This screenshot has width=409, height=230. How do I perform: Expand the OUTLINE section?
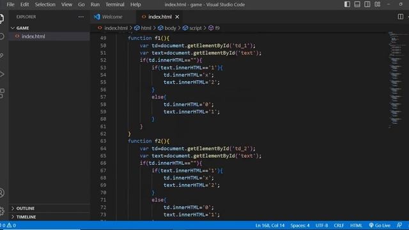point(50,208)
